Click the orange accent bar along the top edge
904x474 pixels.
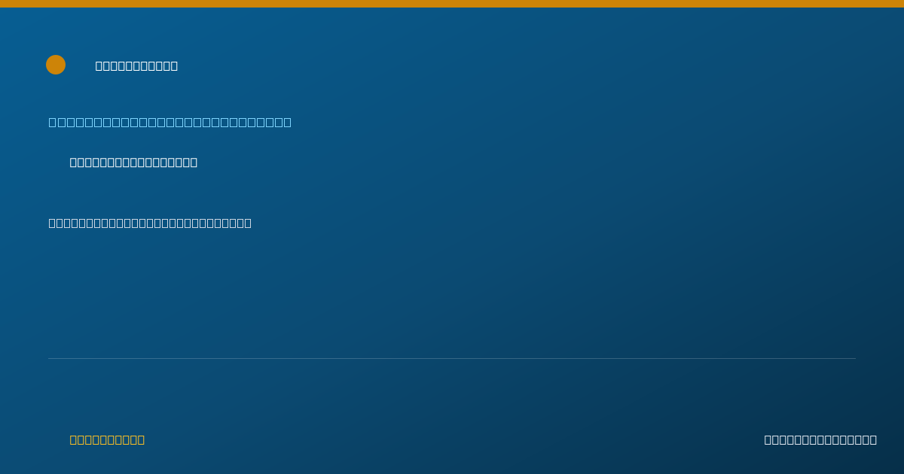(x=452, y=4)
